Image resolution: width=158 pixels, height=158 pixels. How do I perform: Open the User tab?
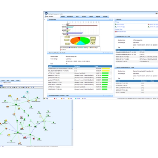[77, 16]
